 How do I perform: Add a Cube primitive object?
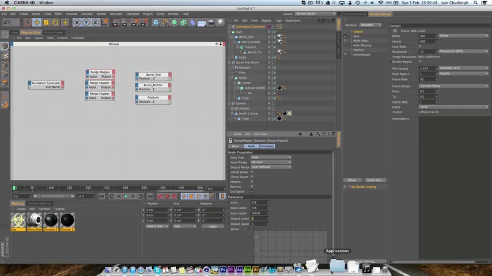tap(156, 22)
